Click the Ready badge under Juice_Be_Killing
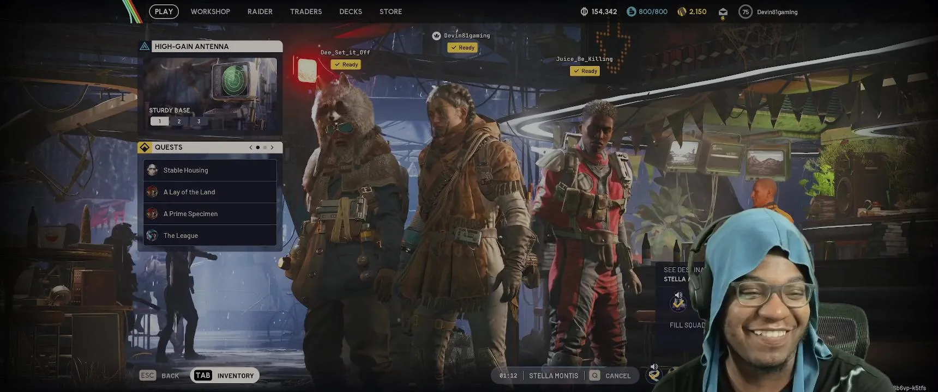938x392 pixels. pos(585,71)
